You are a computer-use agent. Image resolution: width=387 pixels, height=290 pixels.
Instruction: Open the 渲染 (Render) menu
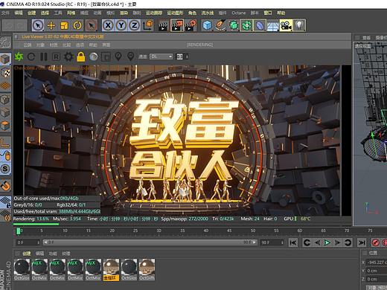(x=124, y=13)
